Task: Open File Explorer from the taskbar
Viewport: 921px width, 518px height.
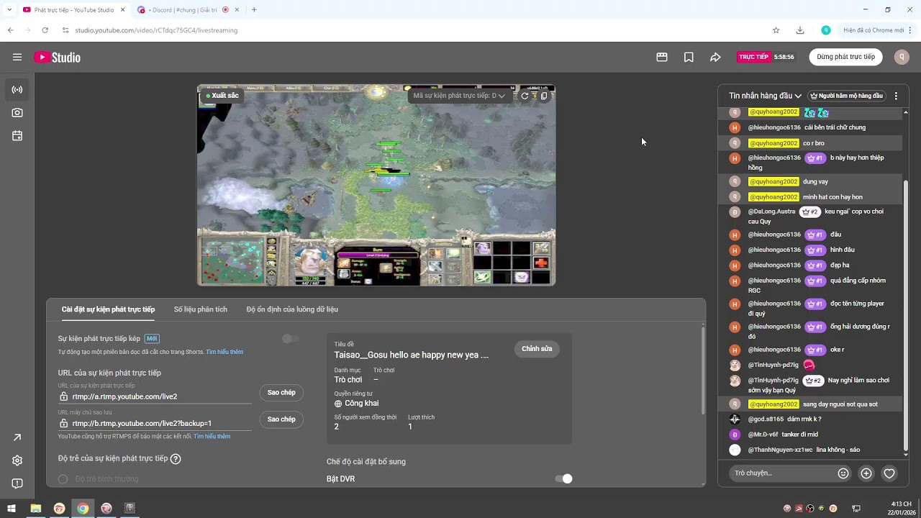Action: (35, 508)
